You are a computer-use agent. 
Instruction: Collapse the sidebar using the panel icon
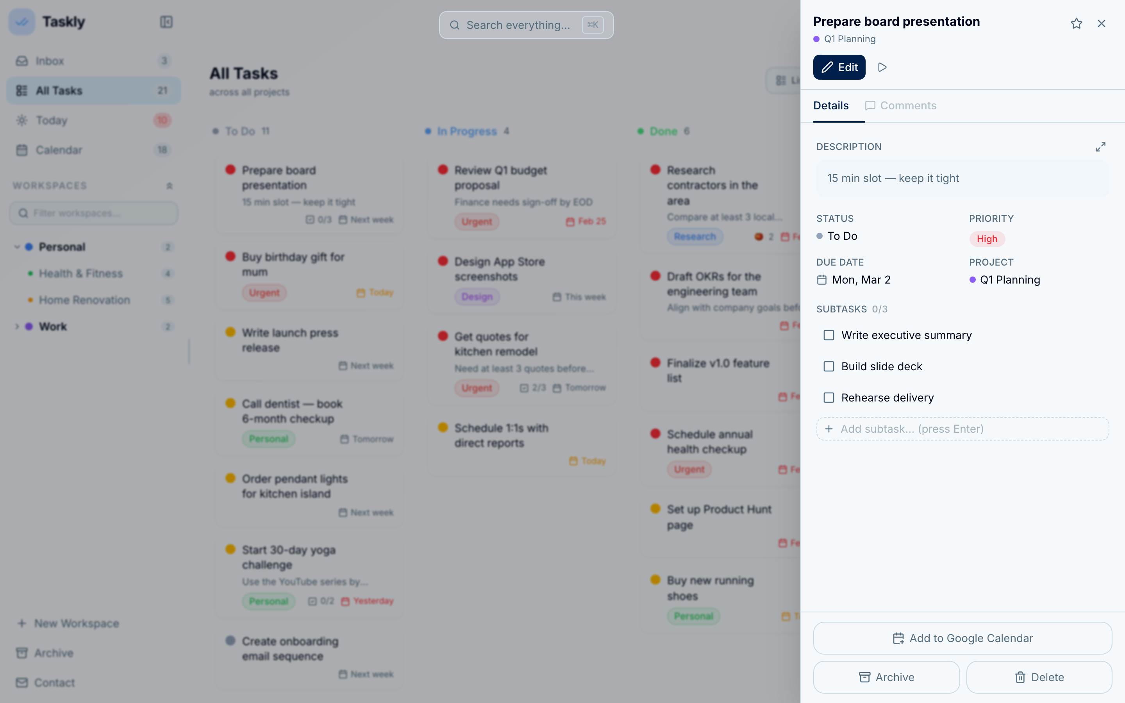pyautogui.click(x=166, y=22)
